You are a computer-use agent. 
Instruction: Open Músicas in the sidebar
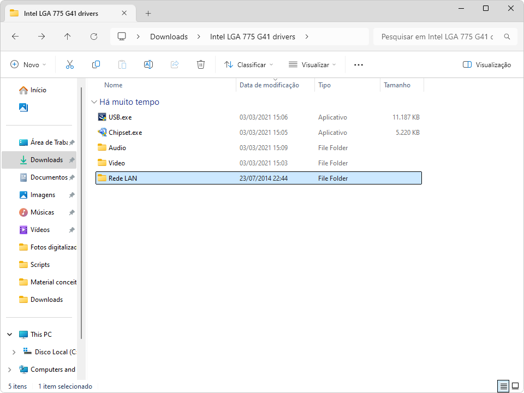tap(39, 212)
